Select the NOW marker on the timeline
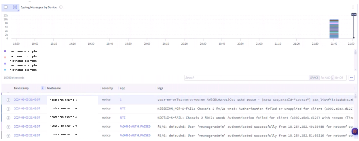359x141 pixels. click(x=353, y=14)
